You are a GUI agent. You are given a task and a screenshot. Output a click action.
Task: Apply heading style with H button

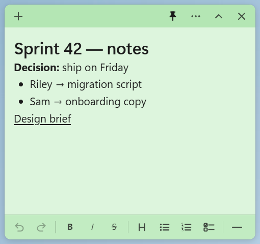(x=142, y=227)
